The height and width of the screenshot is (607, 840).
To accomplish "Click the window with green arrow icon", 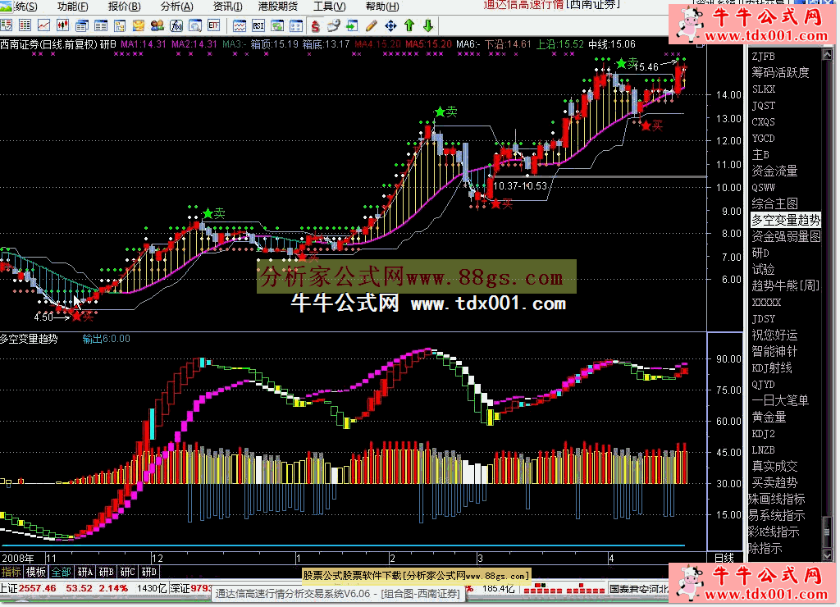I will tap(352, 25).
